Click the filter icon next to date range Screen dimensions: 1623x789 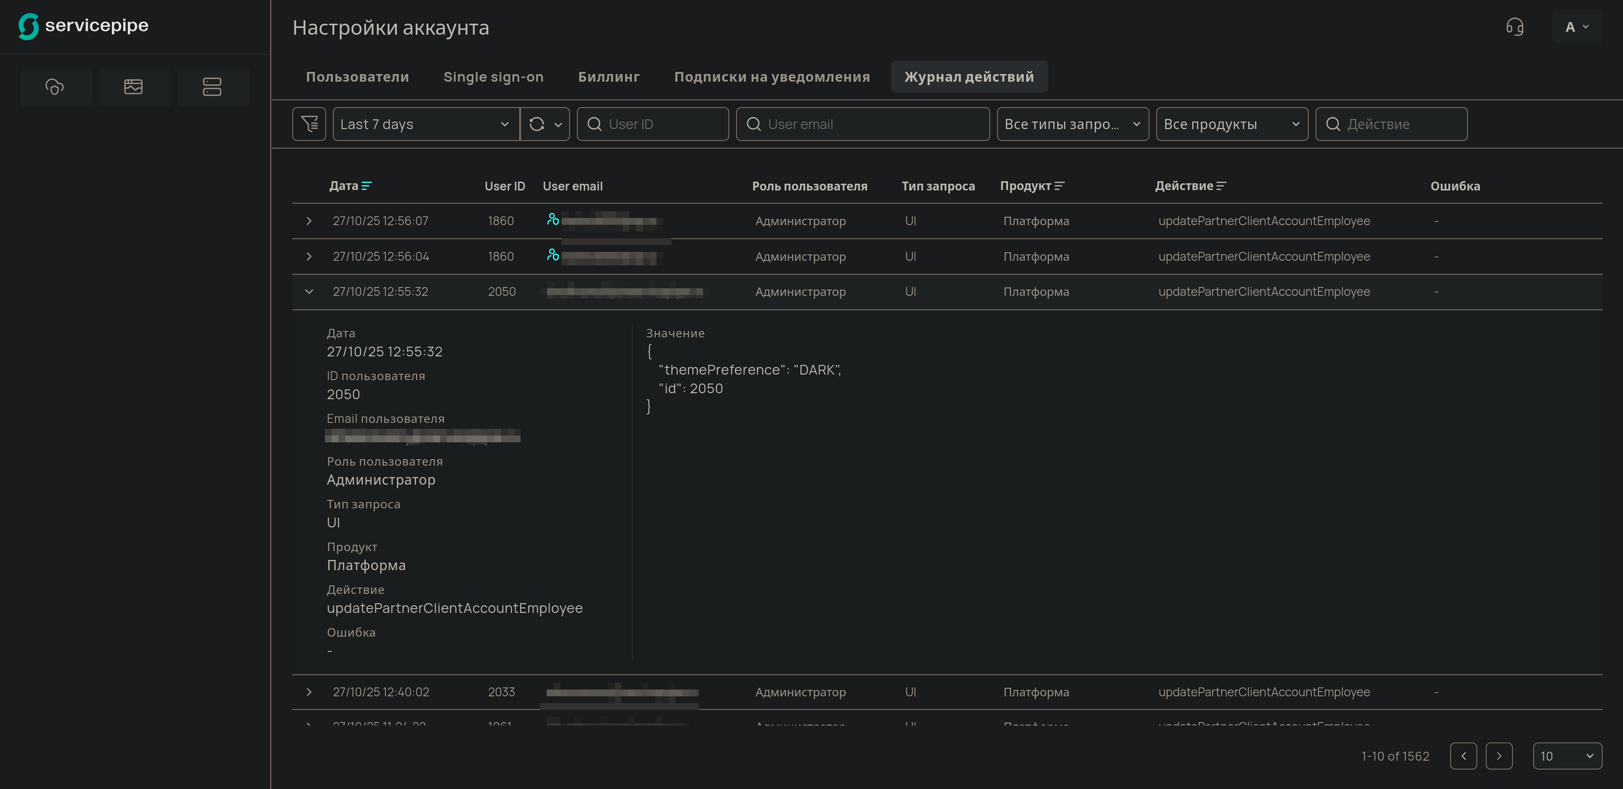(x=309, y=124)
